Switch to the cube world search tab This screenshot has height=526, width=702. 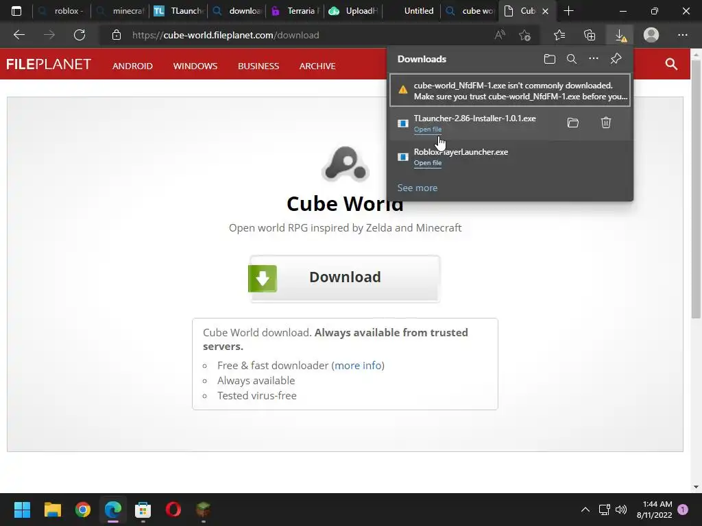(x=470, y=11)
